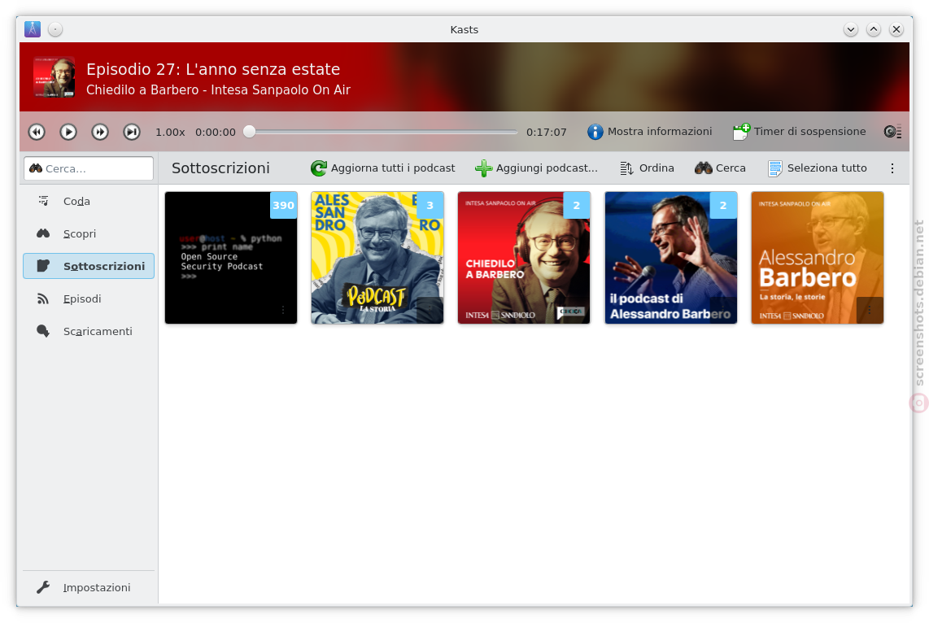Select Sottoscrizioni in the sidebar

tap(89, 266)
